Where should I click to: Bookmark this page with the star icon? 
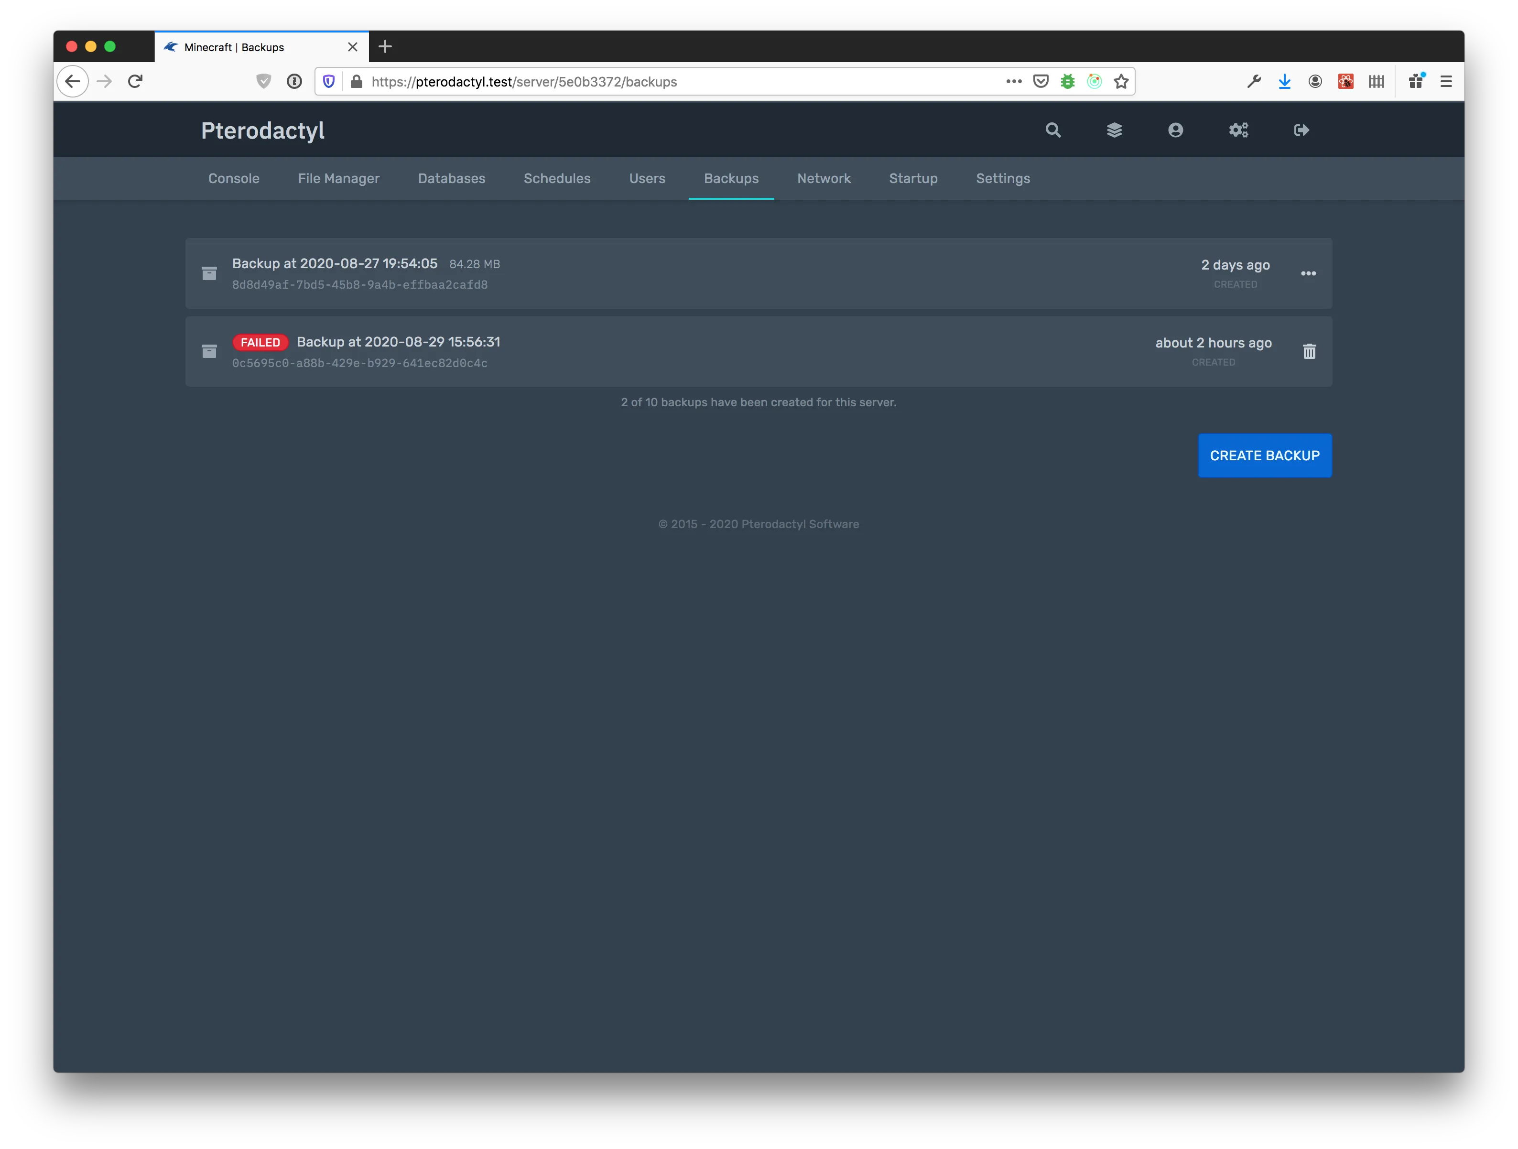1121,82
